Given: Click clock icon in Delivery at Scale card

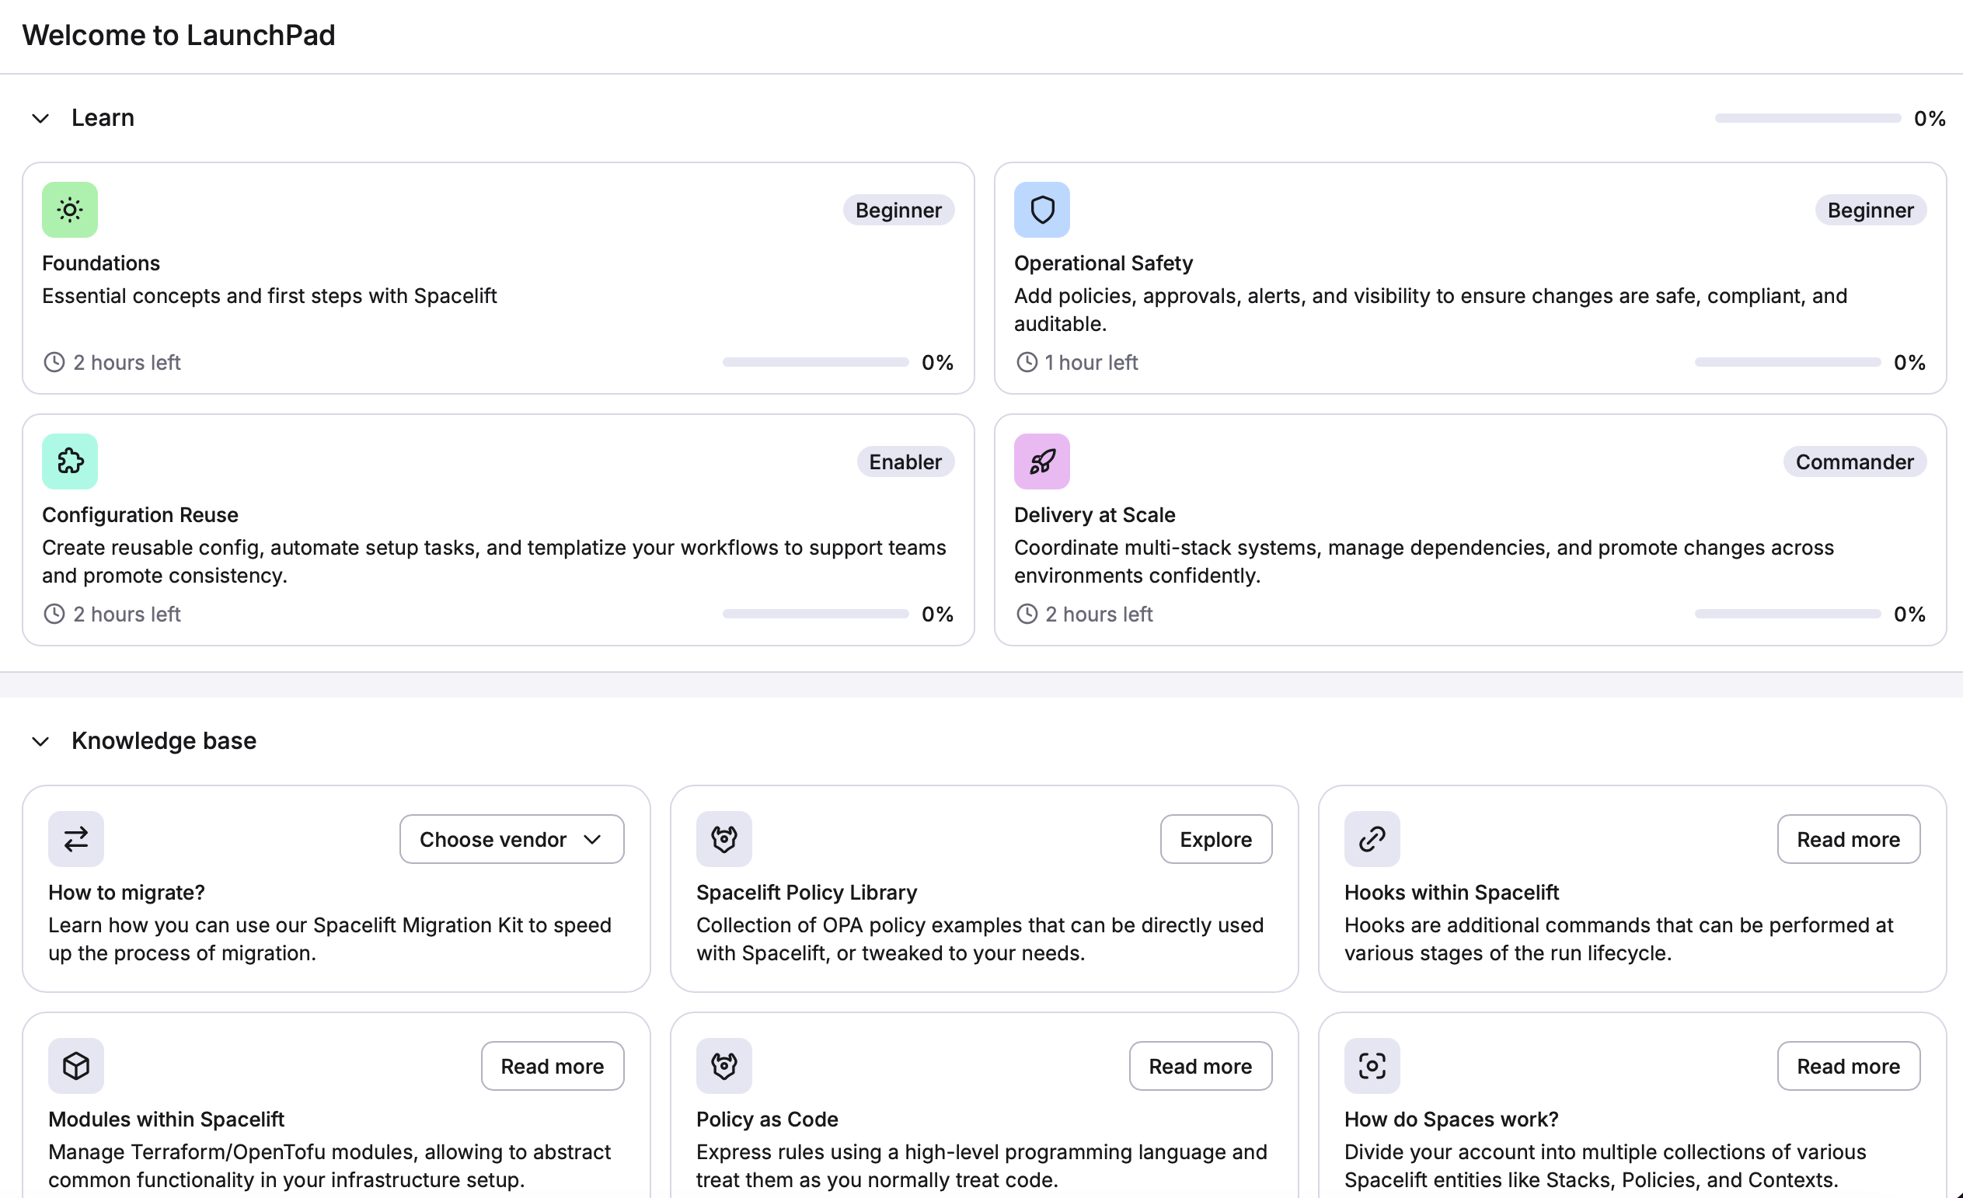Looking at the screenshot, I should (x=1027, y=614).
